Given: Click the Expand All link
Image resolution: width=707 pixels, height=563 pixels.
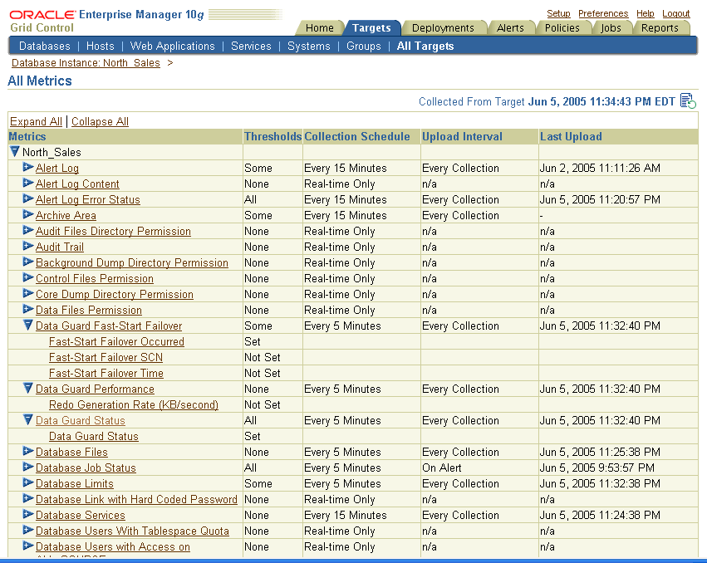Looking at the screenshot, I should [36, 121].
